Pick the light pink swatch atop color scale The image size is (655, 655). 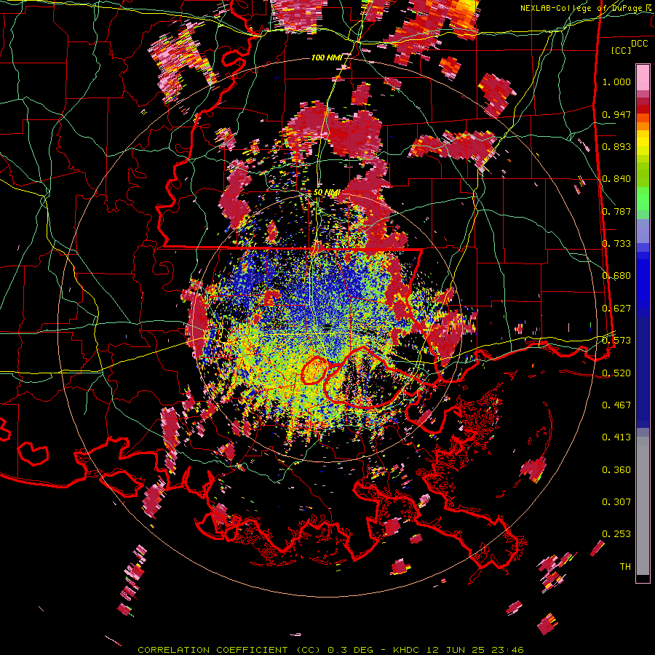[x=643, y=77]
